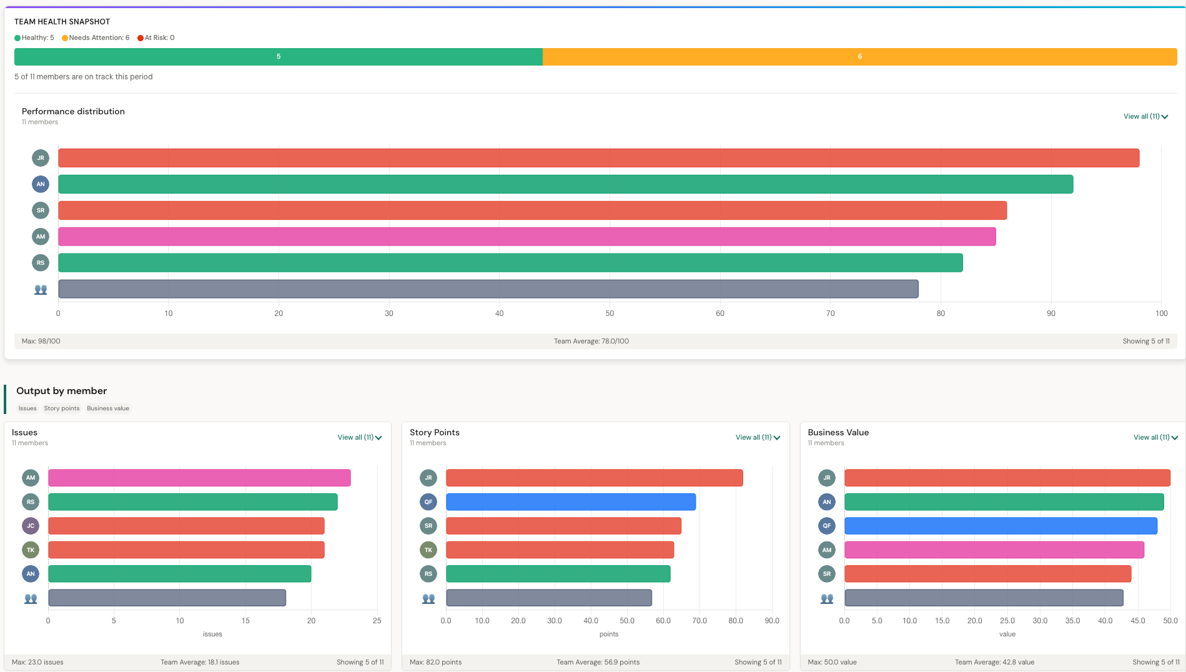Toggle the At Risk legend filter

point(155,37)
